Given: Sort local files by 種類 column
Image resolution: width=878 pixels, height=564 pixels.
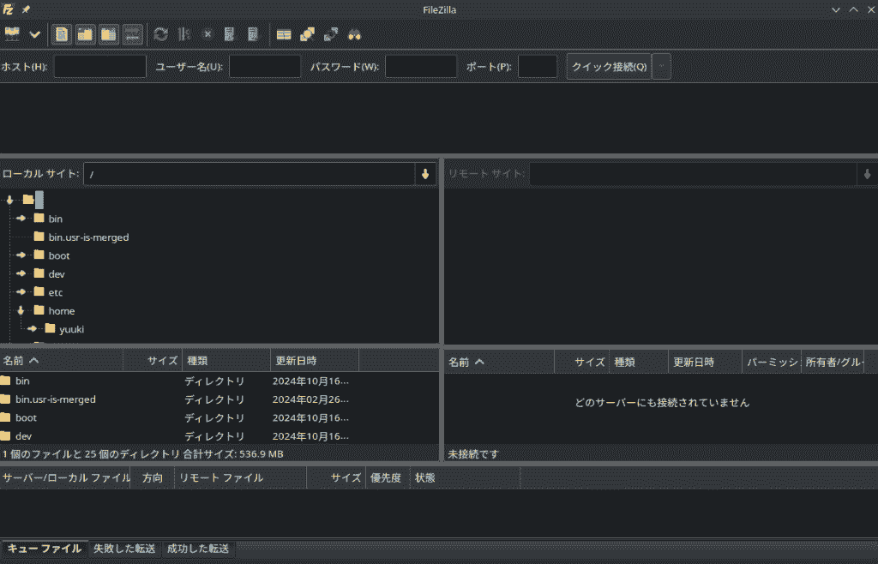Looking at the screenshot, I should point(226,361).
